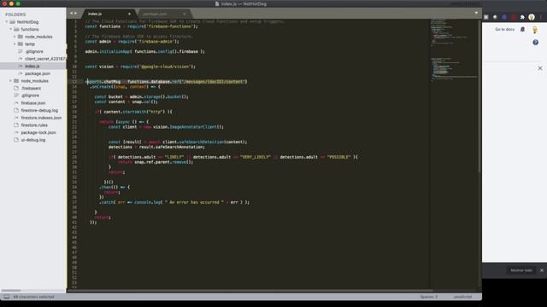Click the leftmost square extension icon in browser
547x307 pixels.
click(x=486, y=17)
